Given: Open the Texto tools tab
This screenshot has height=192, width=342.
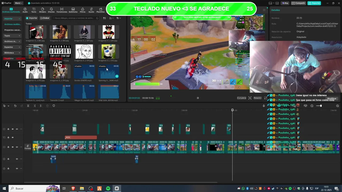Looking at the screenshot, I should [34, 10].
